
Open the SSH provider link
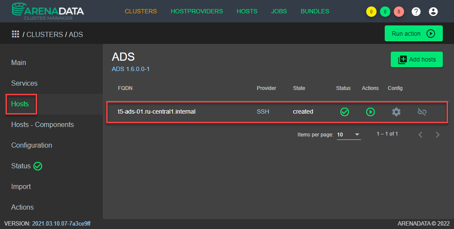pos(263,111)
